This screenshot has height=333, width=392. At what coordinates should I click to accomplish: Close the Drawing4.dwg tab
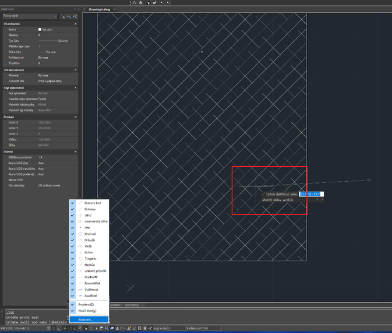[x=114, y=10]
